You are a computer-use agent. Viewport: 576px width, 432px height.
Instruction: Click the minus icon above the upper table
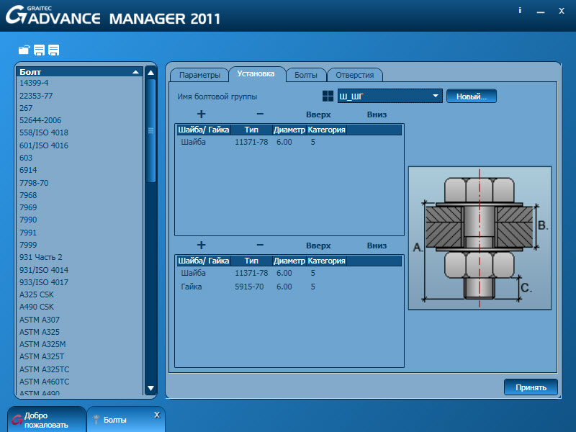click(260, 114)
